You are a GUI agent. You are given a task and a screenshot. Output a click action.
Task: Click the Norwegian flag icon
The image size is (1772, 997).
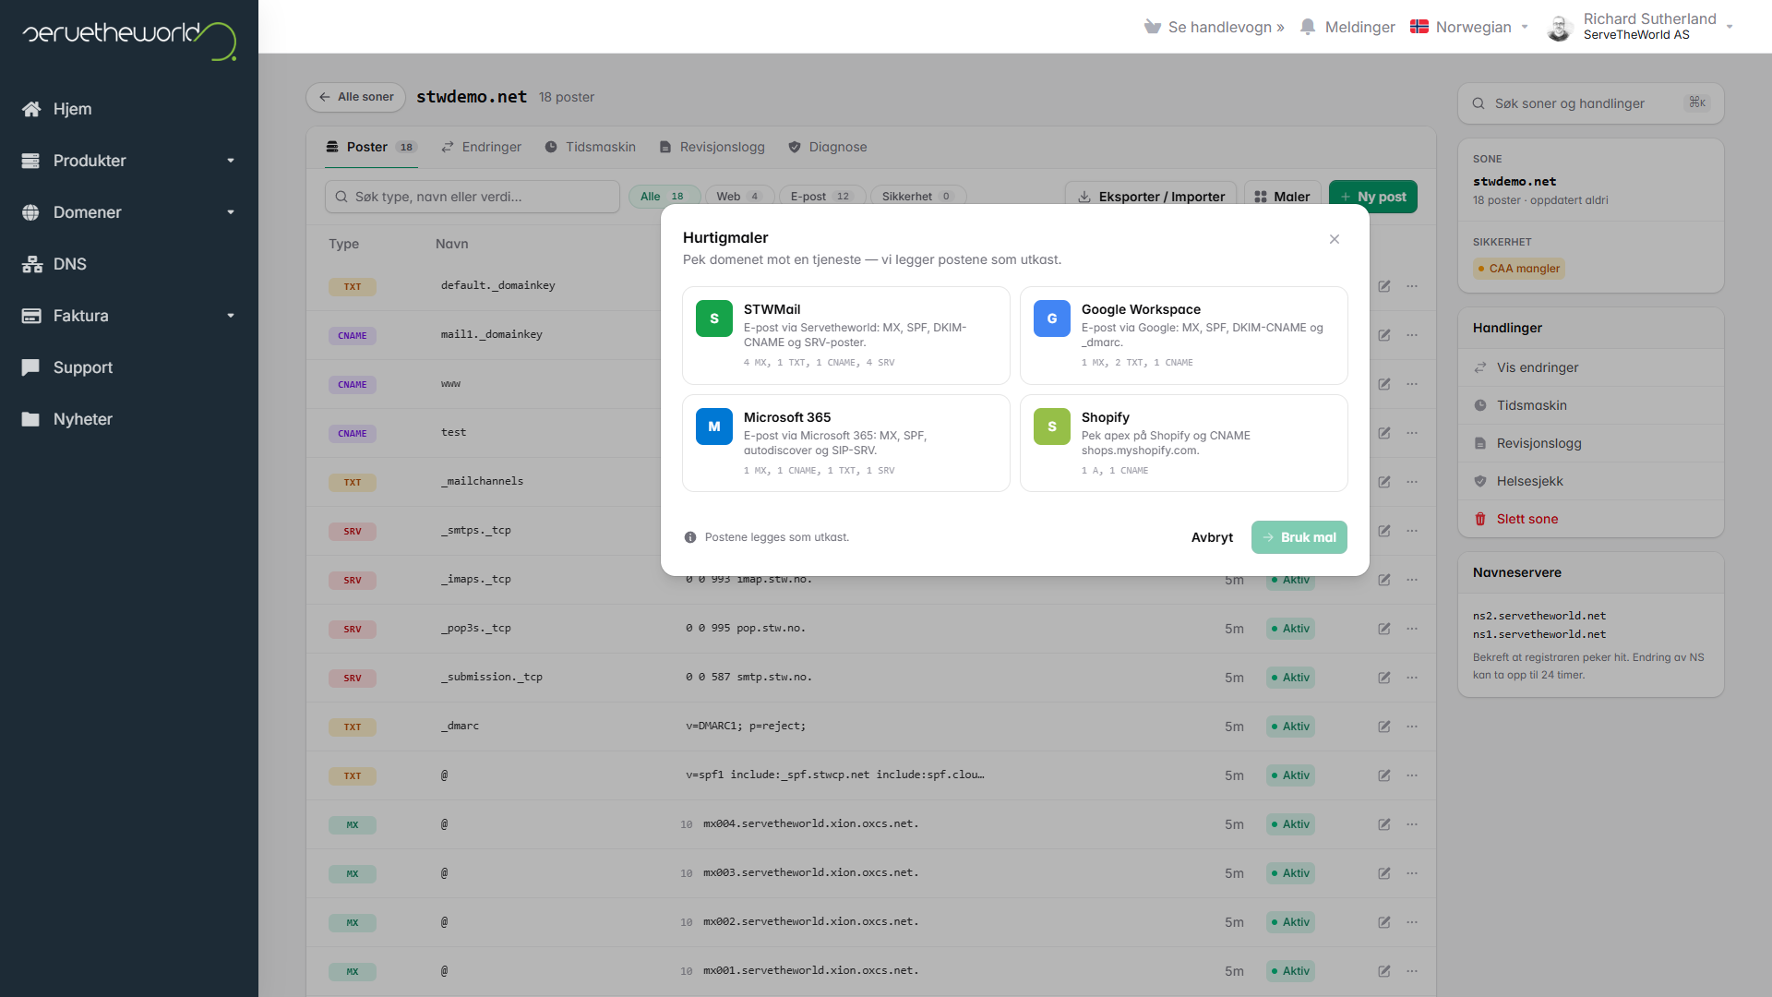(x=1419, y=27)
